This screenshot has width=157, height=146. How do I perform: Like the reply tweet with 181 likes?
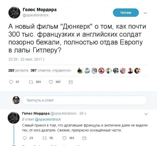(x=65, y=138)
